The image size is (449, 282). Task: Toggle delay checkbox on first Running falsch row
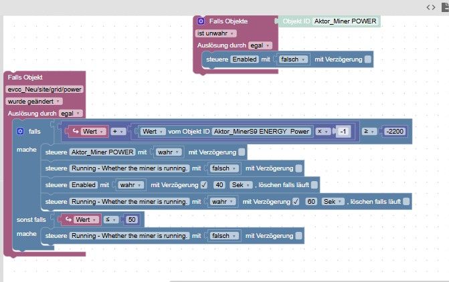coord(298,168)
